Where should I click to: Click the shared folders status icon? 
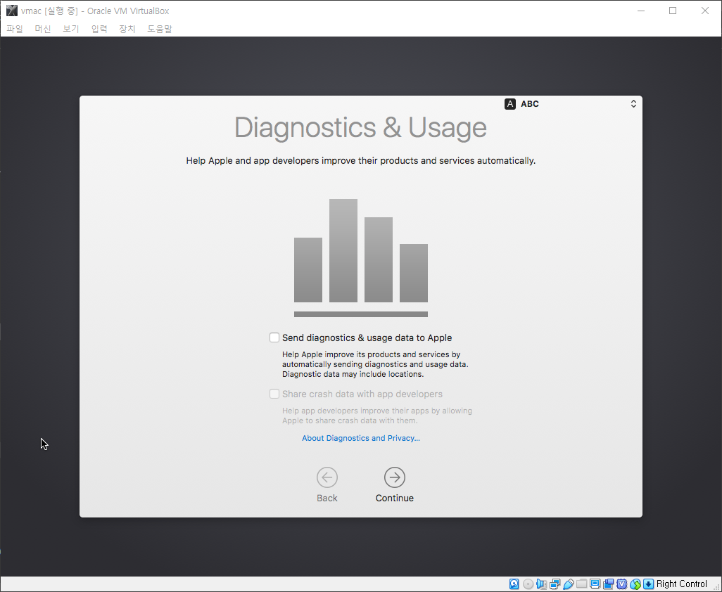coord(581,584)
